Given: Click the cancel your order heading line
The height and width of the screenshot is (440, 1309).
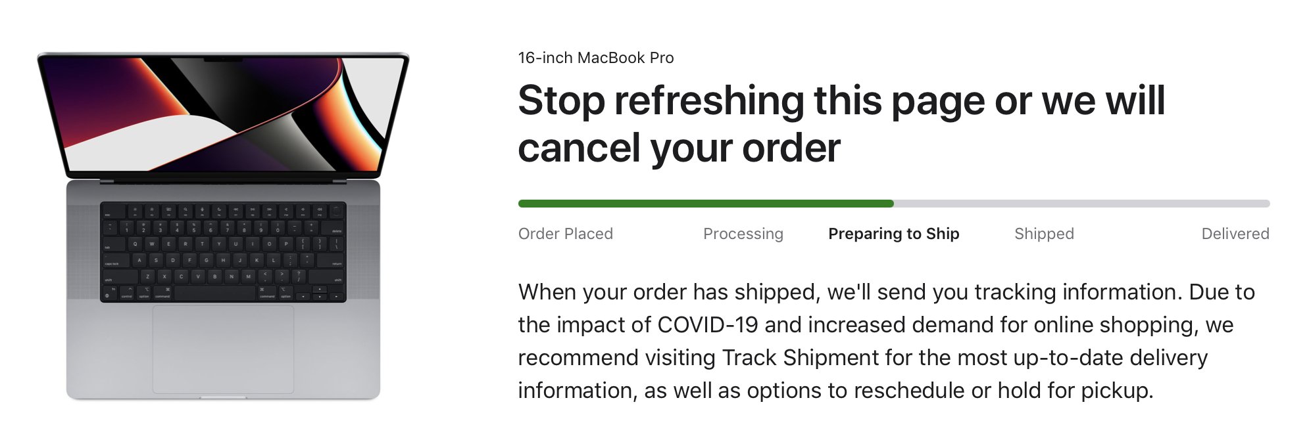Looking at the screenshot, I should pos(679,148).
